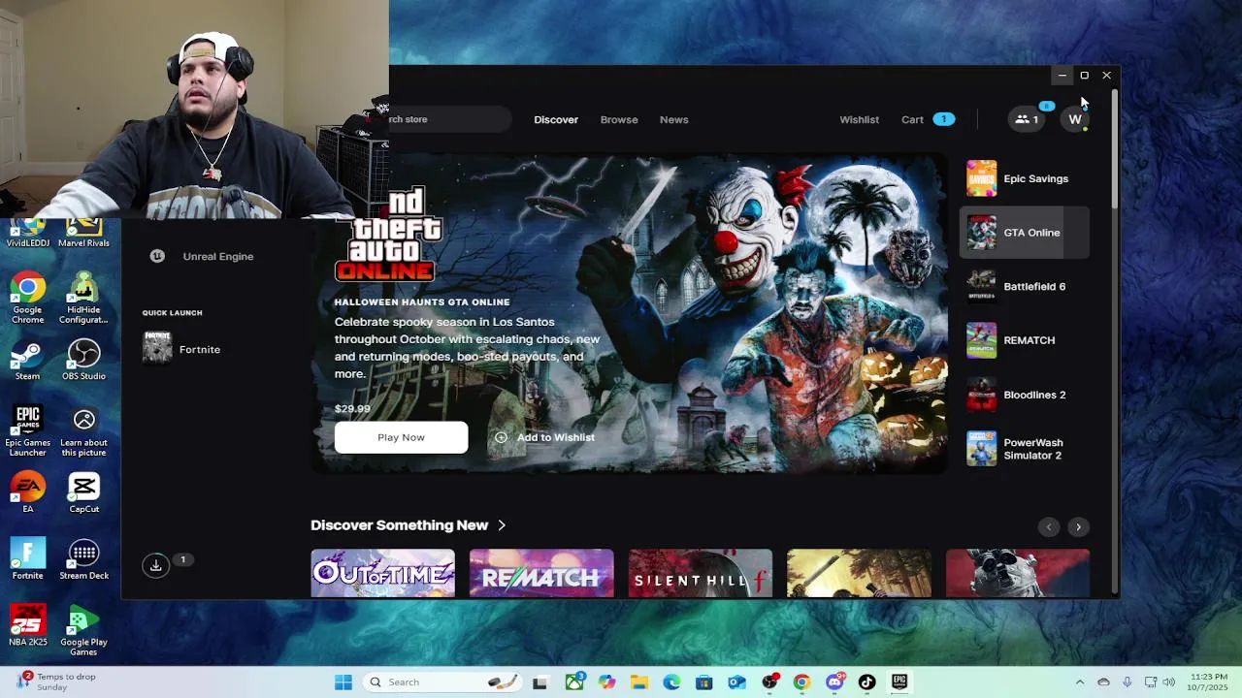
Task: Open the Silent Hill f thumbnail
Action: pyautogui.click(x=701, y=573)
